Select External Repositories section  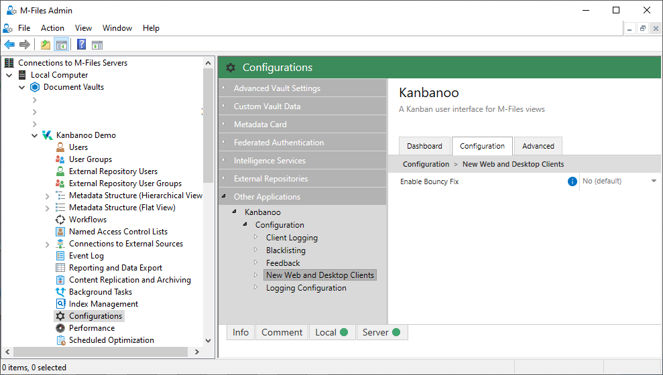(x=302, y=179)
